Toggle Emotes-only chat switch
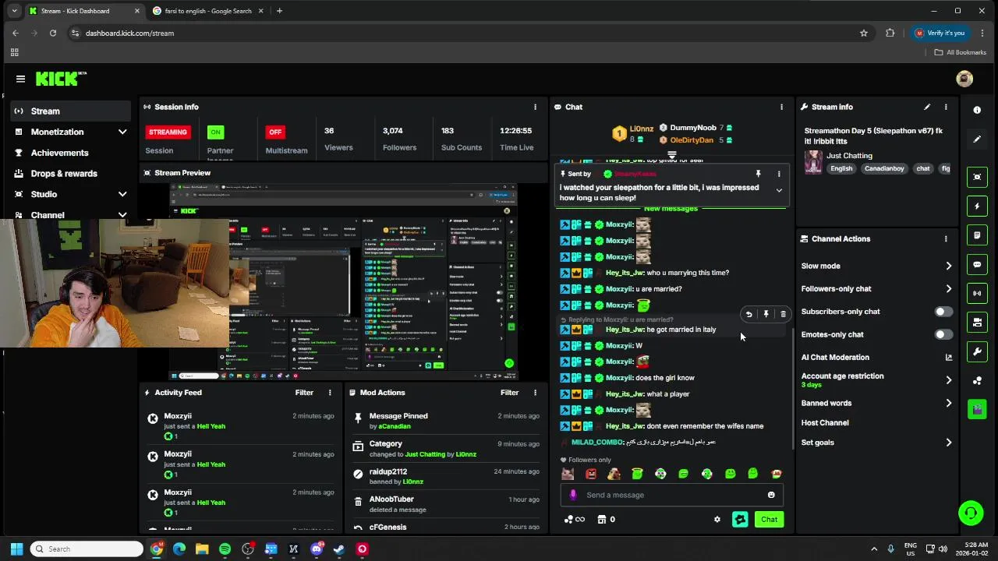The height and width of the screenshot is (561, 998). coord(943,335)
